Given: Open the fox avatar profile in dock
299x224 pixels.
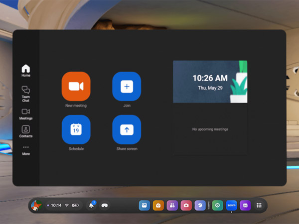Looking at the screenshot, I should pyautogui.click(x=36, y=205).
